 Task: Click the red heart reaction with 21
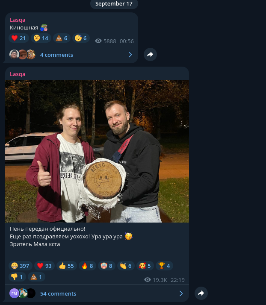click(x=19, y=38)
